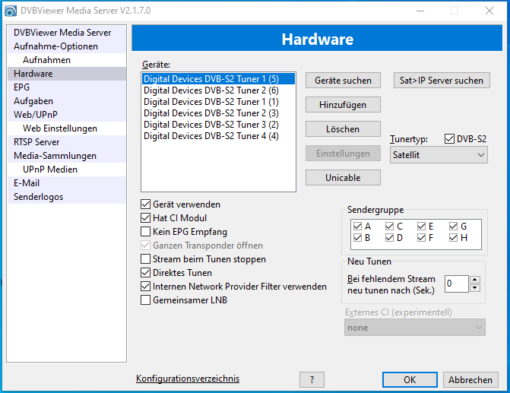Click the Löschen button
The height and width of the screenshot is (393, 510).
(x=343, y=129)
